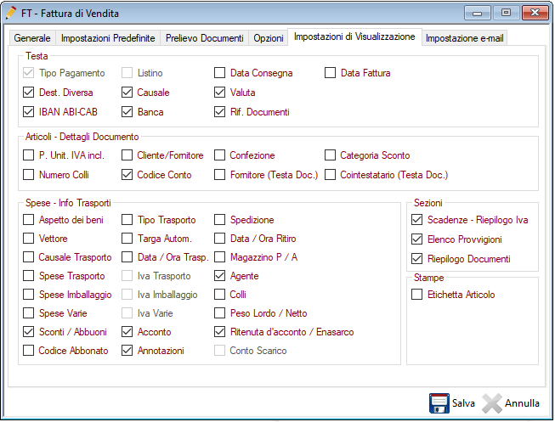Enable the Categoria Sconto checkbox

point(331,155)
